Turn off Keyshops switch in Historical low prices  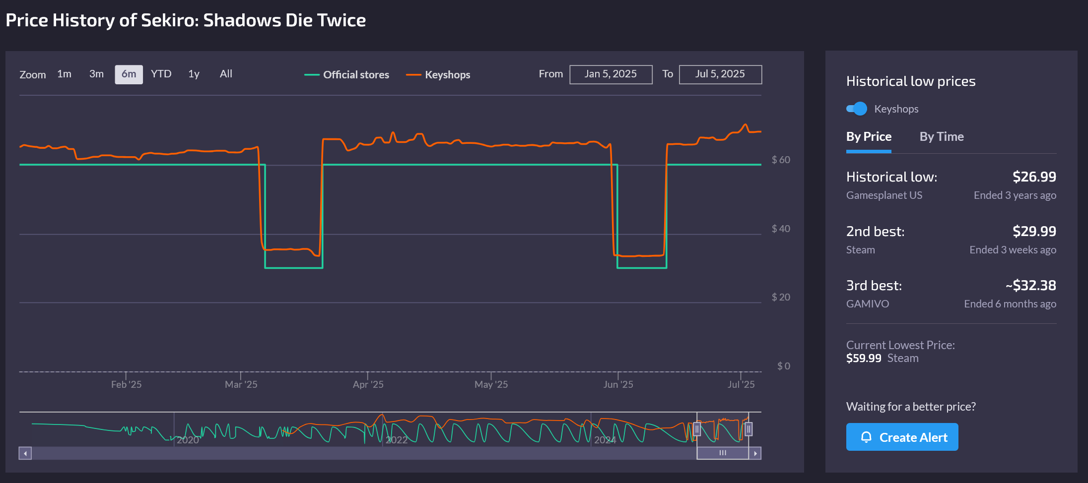[x=857, y=109]
